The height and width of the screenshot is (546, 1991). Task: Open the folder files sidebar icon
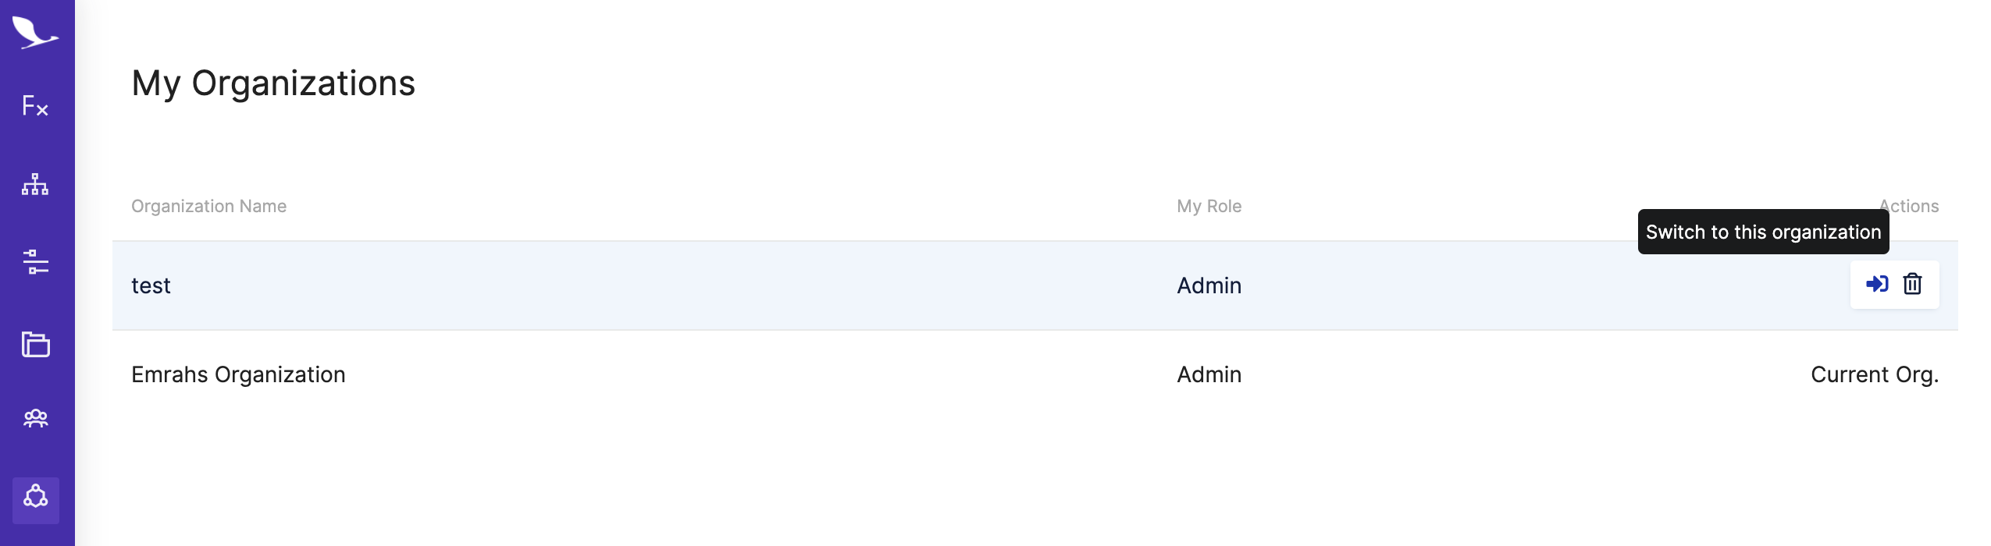tap(35, 344)
